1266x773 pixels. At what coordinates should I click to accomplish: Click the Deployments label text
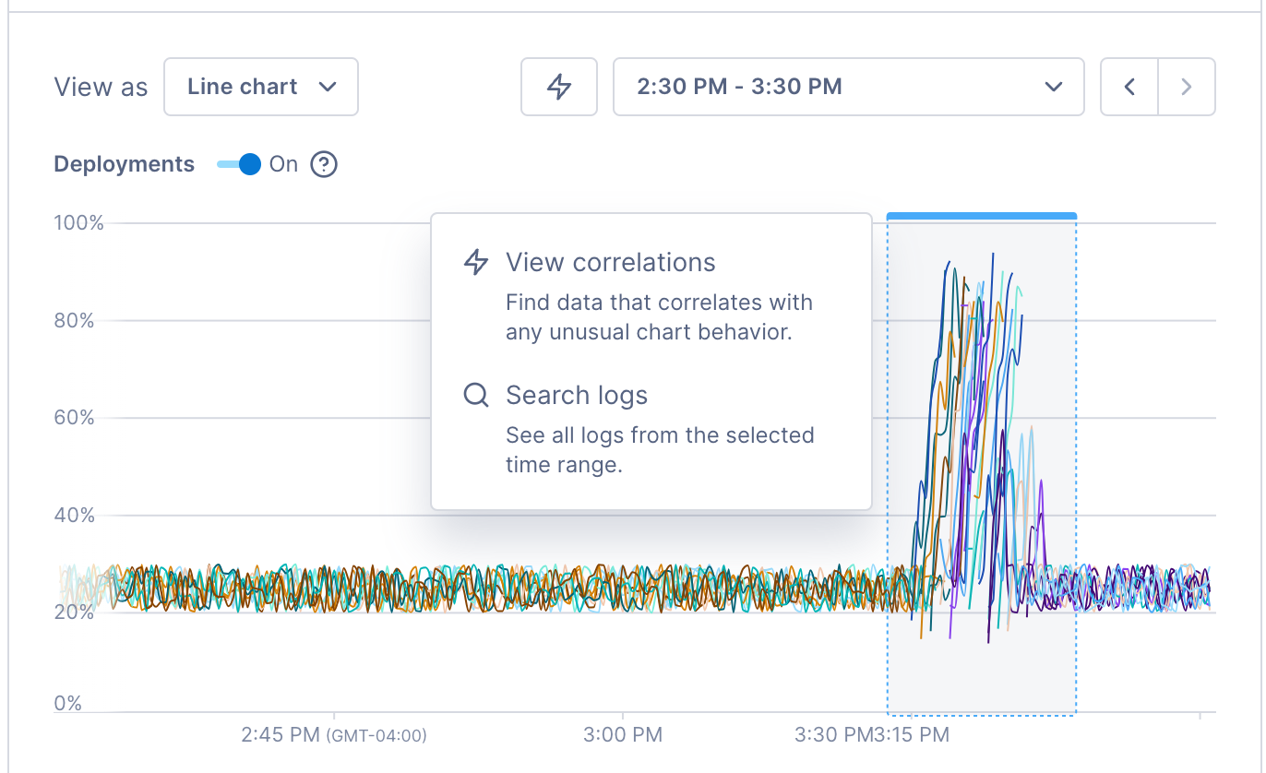[124, 164]
